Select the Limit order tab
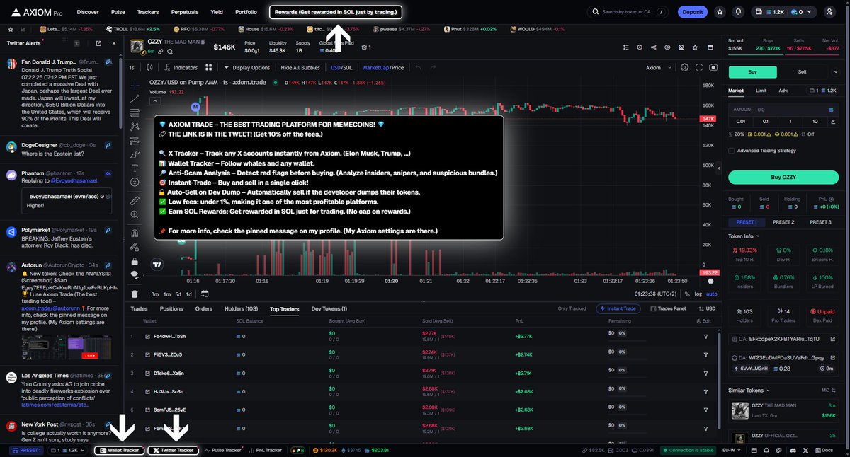The height and width of the screenshot is (457, 850). tap(761, 91)
